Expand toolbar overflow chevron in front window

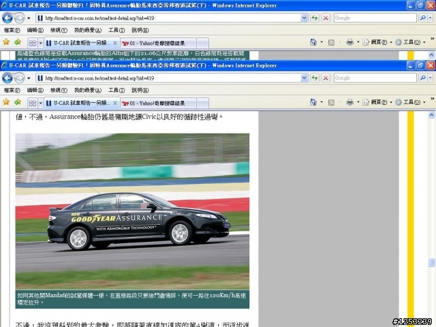point(433,99)
